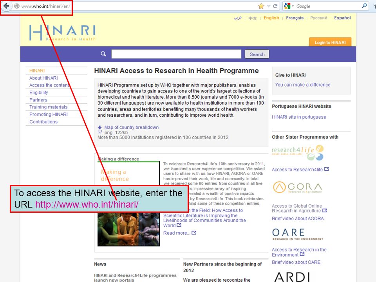
Task: Click external link icon after Environment
Action: pos(302,254)
